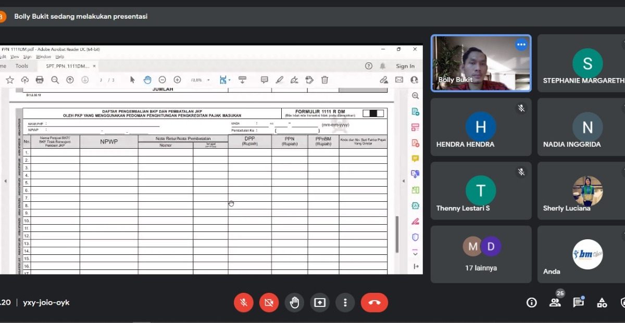625x323 pixels.
Task: Raise hand in Meet
Action: click(x=294, y=303)
